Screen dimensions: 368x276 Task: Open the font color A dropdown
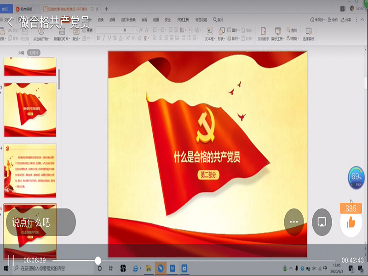[x=121, y=38]
